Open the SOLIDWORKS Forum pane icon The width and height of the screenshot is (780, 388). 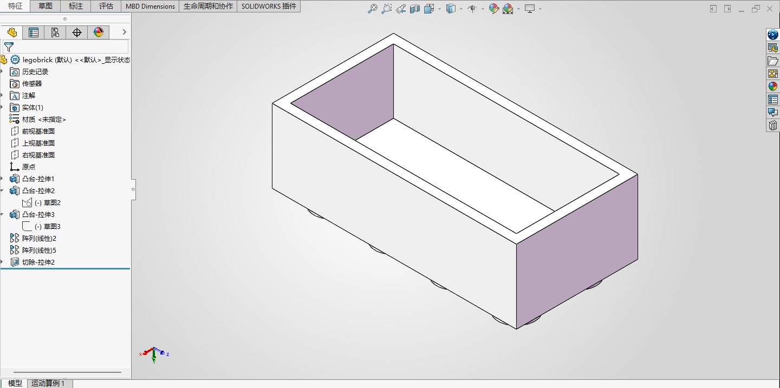pyautogui.click(x=773, y=113)
